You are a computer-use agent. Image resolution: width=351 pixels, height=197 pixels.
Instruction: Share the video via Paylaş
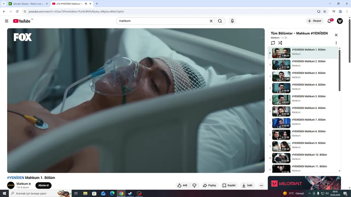click(x=210, y=186)
